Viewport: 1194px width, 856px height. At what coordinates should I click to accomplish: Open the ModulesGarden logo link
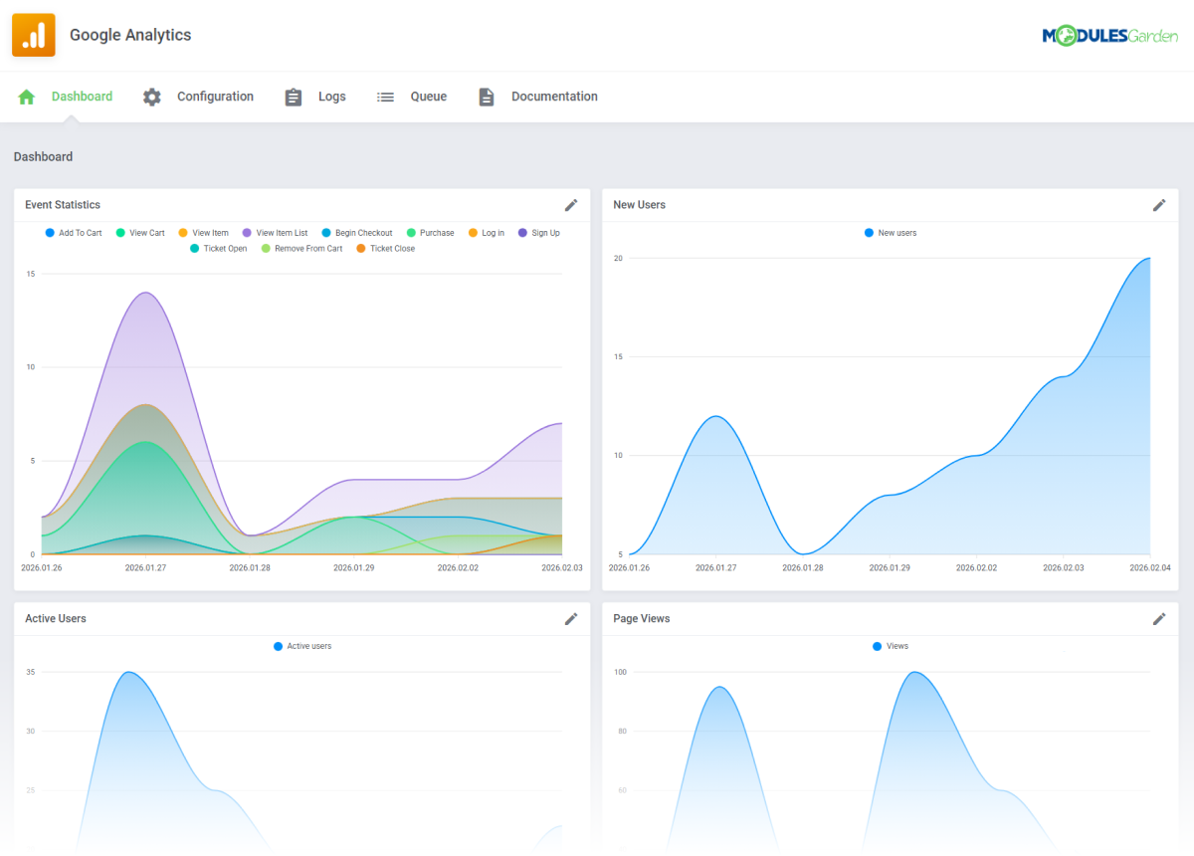coord(1109,37)
